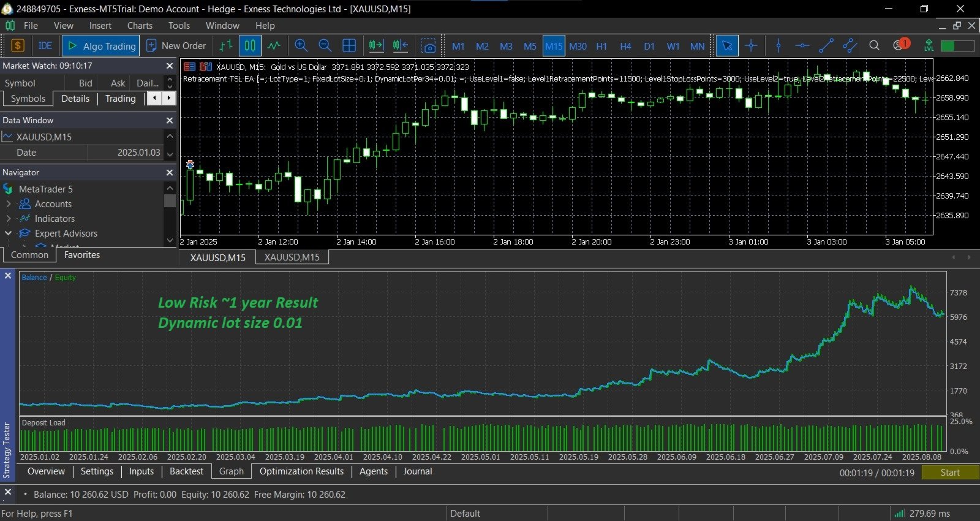This screenshot has height=521, width=980.
Task: Toggle the chart shift icon
Action: click(x=401, y=46)
